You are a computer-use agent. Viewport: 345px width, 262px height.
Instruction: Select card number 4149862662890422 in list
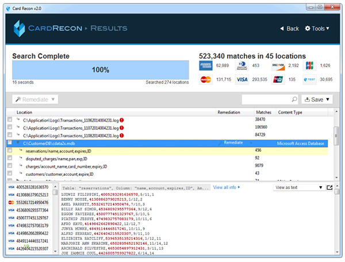[32, 233]
